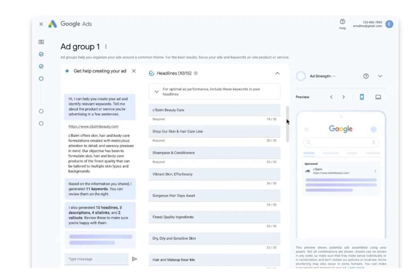Viewport: 419px width, 275px height.
Task: Click the Google logo in phone preview
Action: point(341,129)
